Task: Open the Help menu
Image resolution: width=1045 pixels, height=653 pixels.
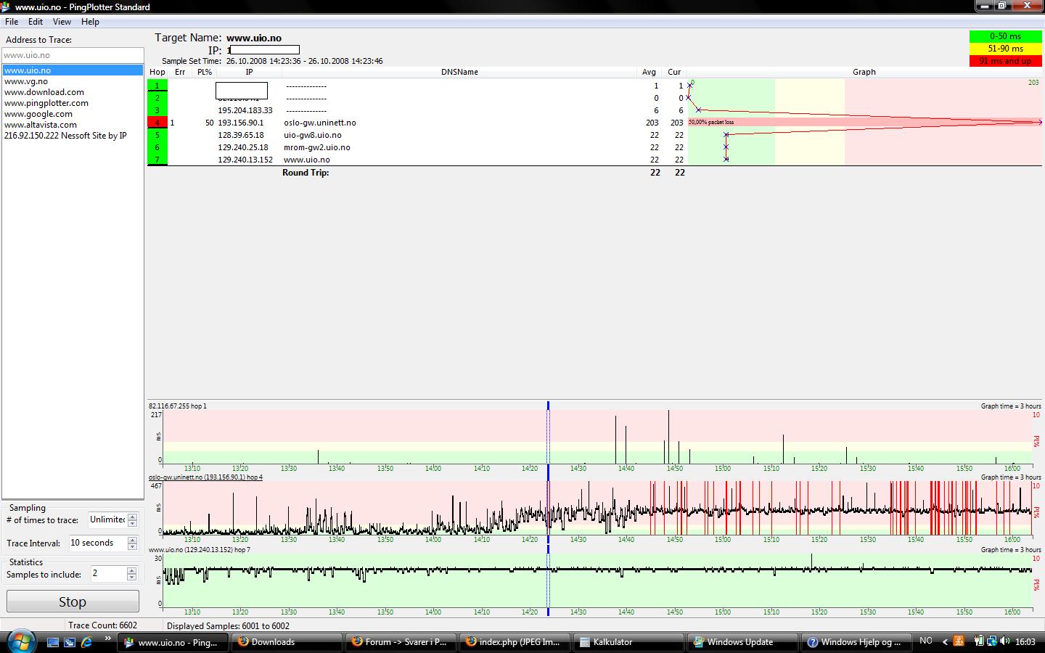Action: (90, 22)
